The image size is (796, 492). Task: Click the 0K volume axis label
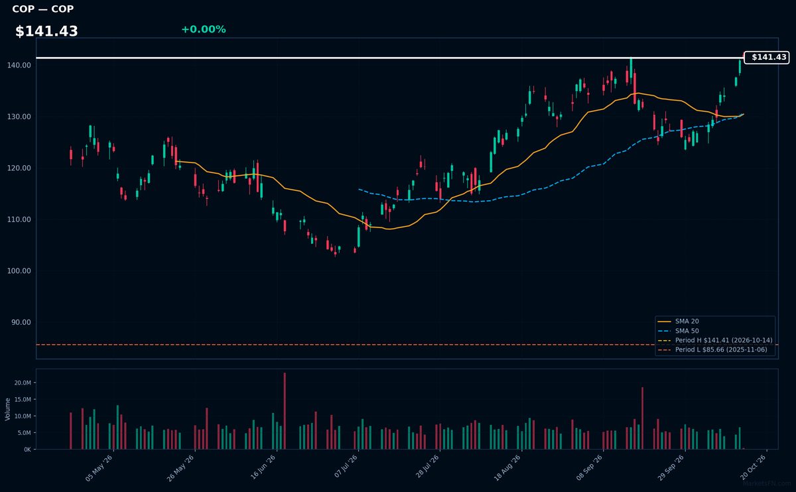click(27, 450)
